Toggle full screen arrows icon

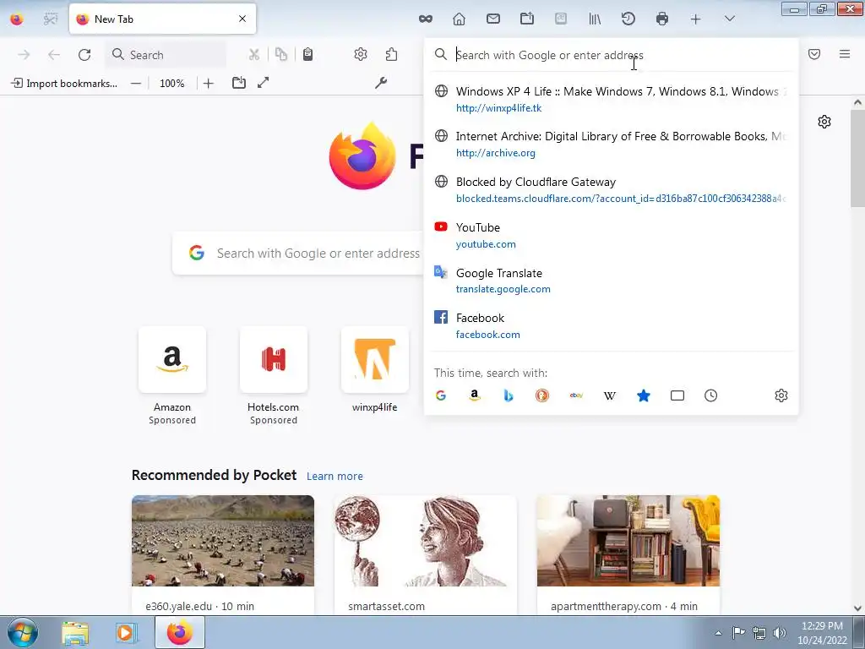(264, 83)
